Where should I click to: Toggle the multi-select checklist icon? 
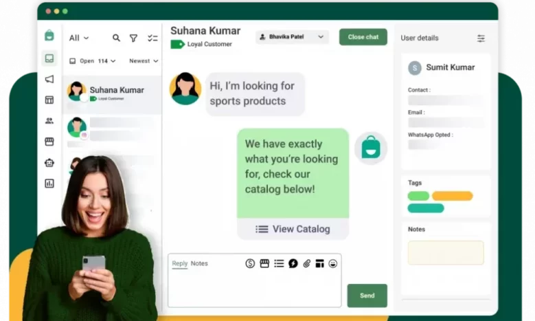click(x=152, y=38)
